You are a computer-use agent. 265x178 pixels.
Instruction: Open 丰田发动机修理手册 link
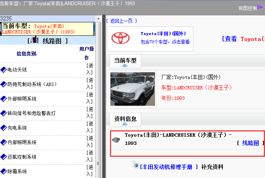coord(169,167)
